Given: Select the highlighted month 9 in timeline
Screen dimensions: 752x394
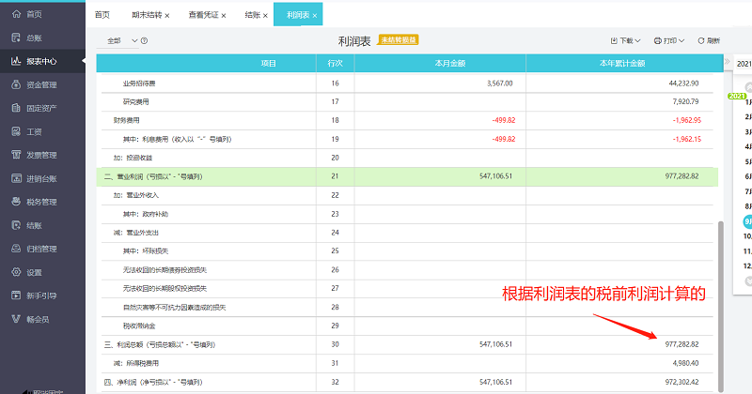Looking at the screenshot, I should click(x=747, y=221).
